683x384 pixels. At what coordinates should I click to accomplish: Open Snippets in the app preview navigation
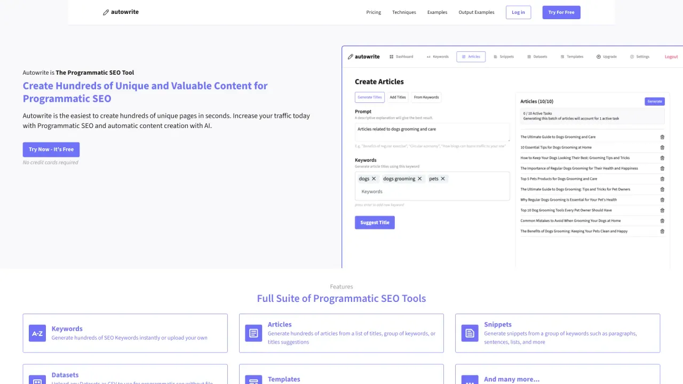pyautogui.click(x=504, y=57)
